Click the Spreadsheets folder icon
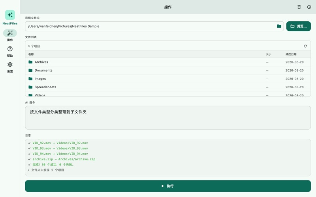 30,87
